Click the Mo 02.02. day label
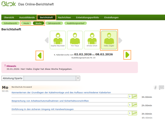Screen dimensions: 165x120 pos(5,89)
